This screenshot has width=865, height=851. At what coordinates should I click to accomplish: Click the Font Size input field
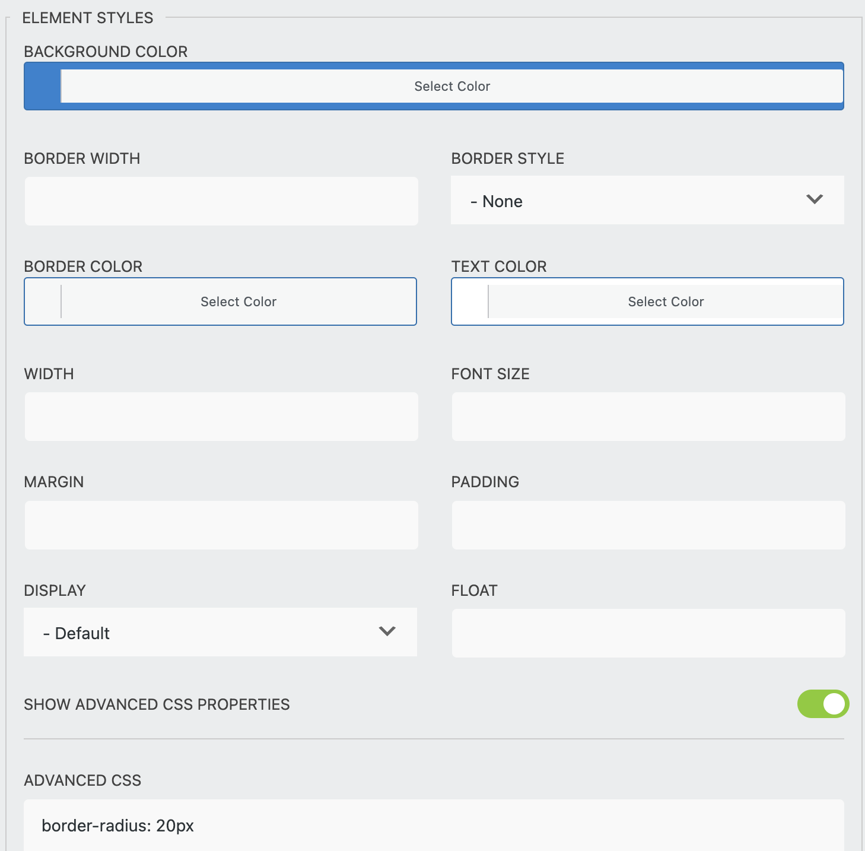pos(648,416)
